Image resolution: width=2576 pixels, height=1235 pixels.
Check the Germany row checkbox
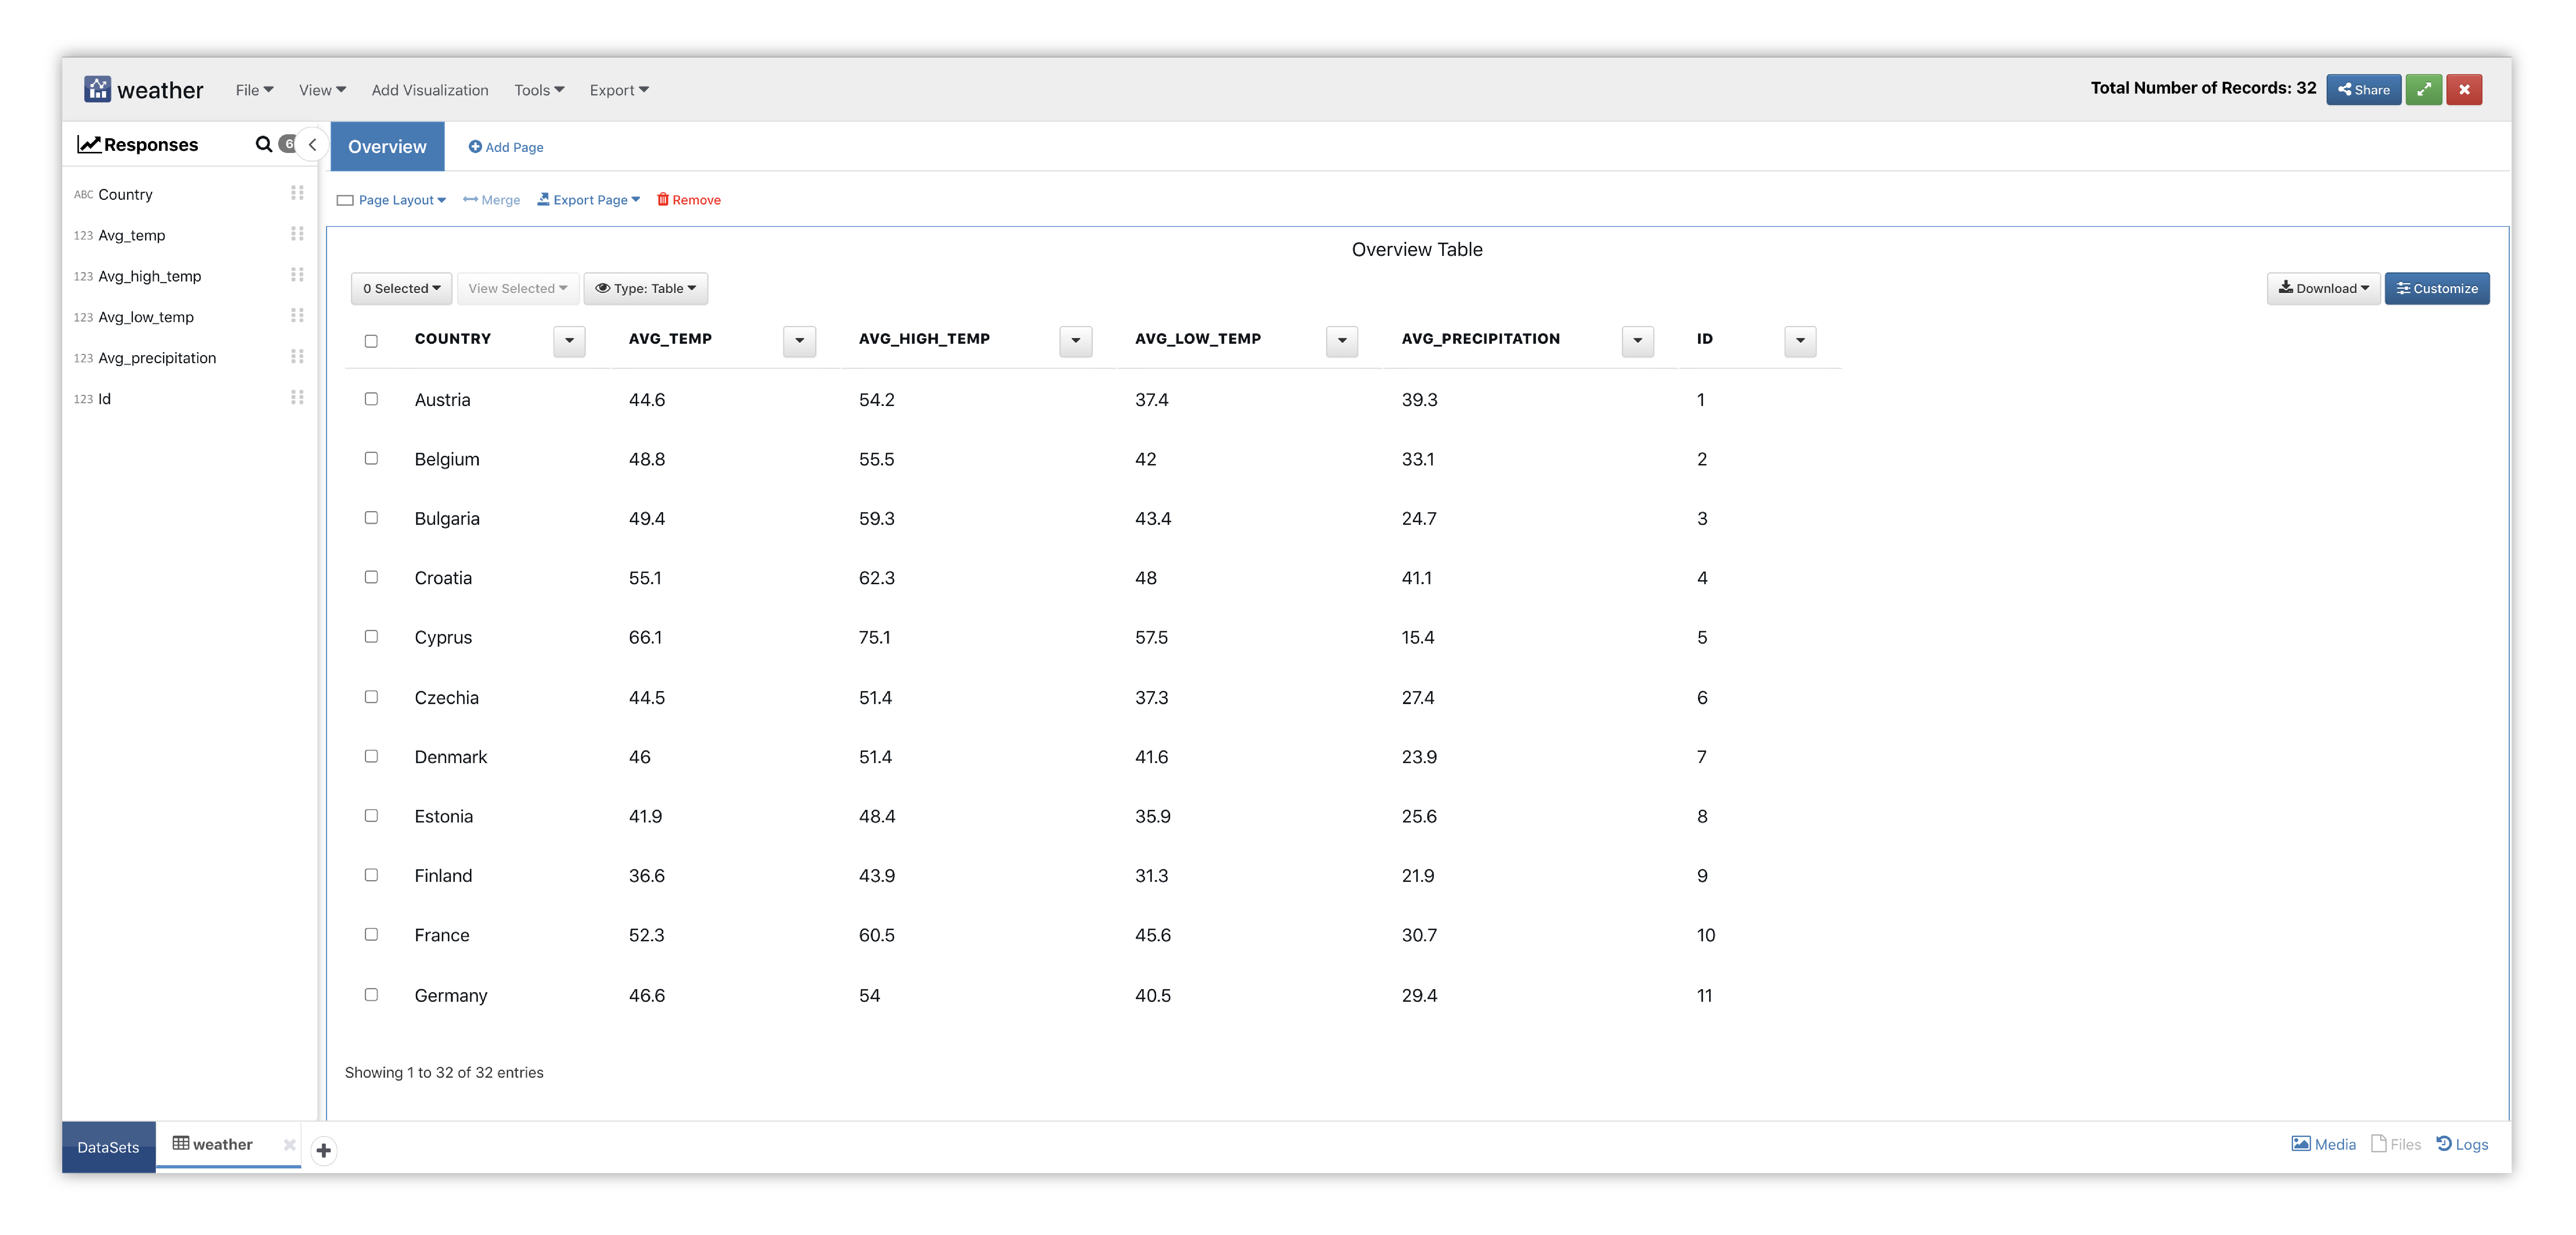coord(371,995)
